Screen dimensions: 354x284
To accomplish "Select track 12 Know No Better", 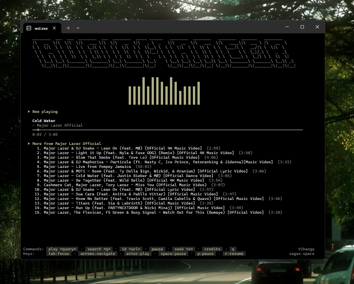I will click(x=158, y=199).
